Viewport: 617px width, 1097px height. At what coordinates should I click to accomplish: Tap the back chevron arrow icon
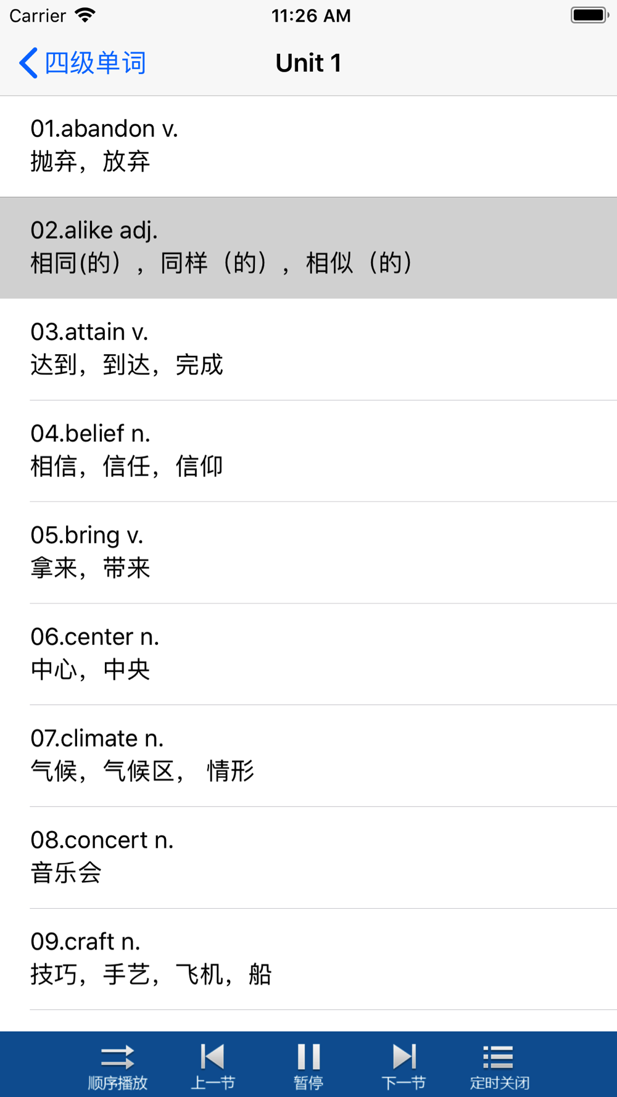click(28, 63)
